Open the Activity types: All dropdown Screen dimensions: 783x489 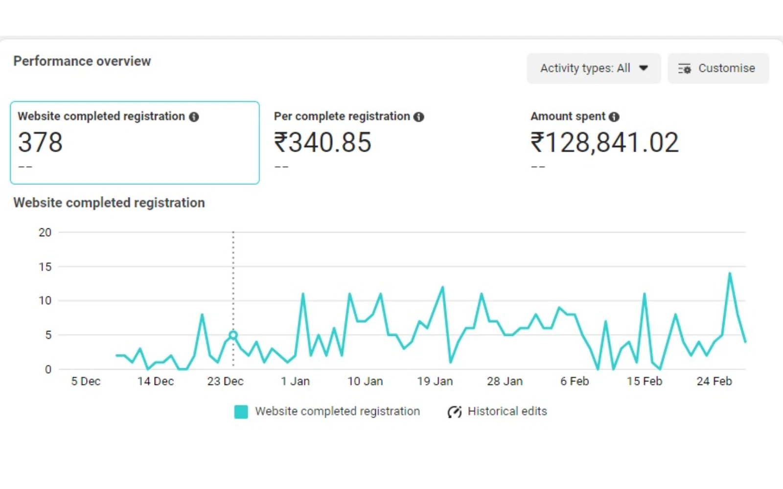pyautogui.click(x=593, y=68)
